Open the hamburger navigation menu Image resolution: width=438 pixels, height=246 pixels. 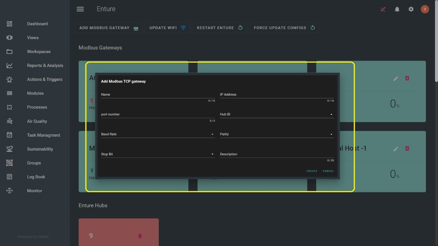tap(80, 9)
